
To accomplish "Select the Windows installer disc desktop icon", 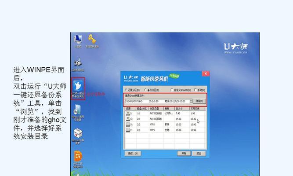I will tap(77, 110).
